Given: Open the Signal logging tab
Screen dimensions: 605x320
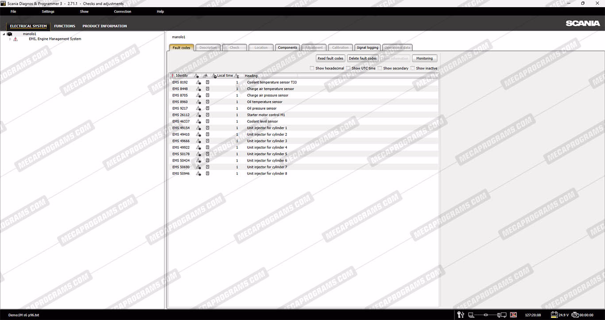Looking at the screenshot, I should [x=368, y=48].
